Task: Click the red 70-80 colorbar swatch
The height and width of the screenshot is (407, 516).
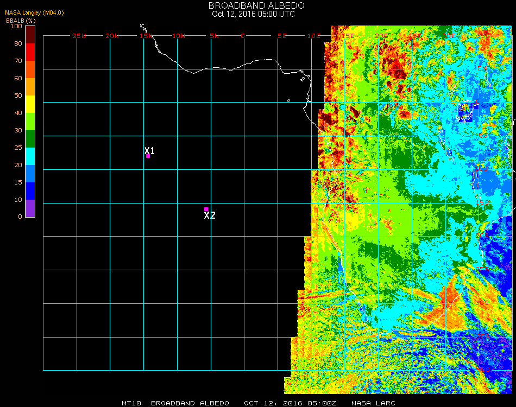Action: [30, 52]
